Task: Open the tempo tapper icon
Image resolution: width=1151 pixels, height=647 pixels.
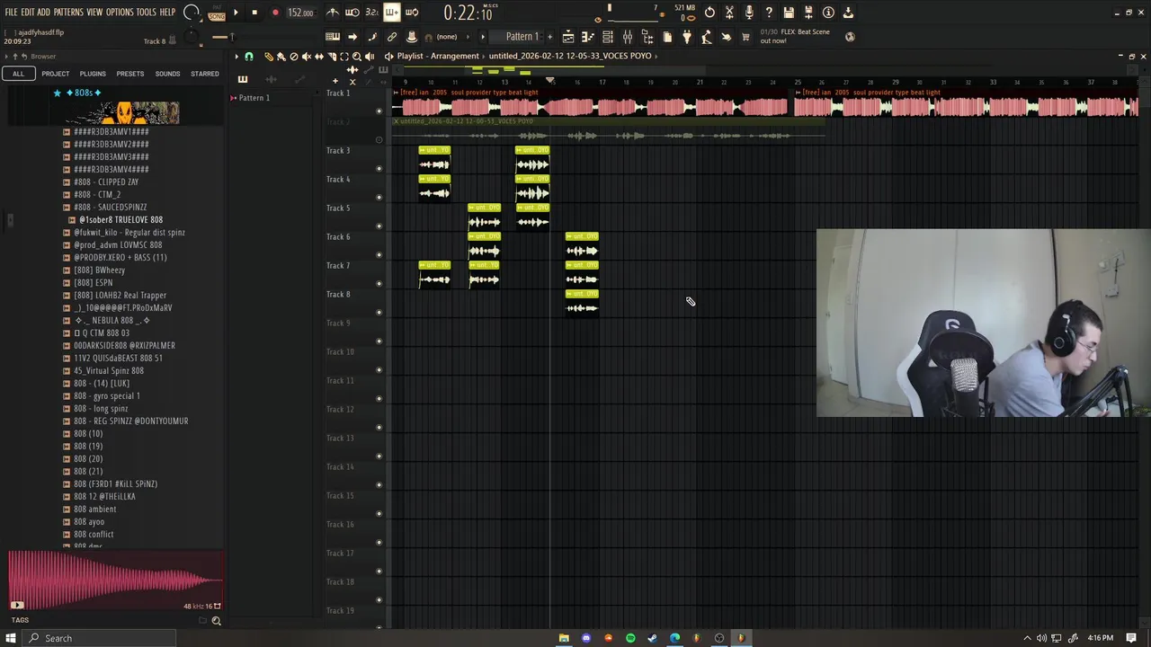Action: pyautogui.click(x=706, y=37)
